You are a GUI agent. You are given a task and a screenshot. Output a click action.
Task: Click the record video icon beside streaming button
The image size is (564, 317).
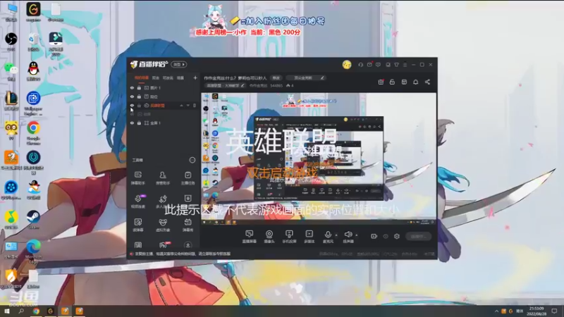[x=374, y=236]
